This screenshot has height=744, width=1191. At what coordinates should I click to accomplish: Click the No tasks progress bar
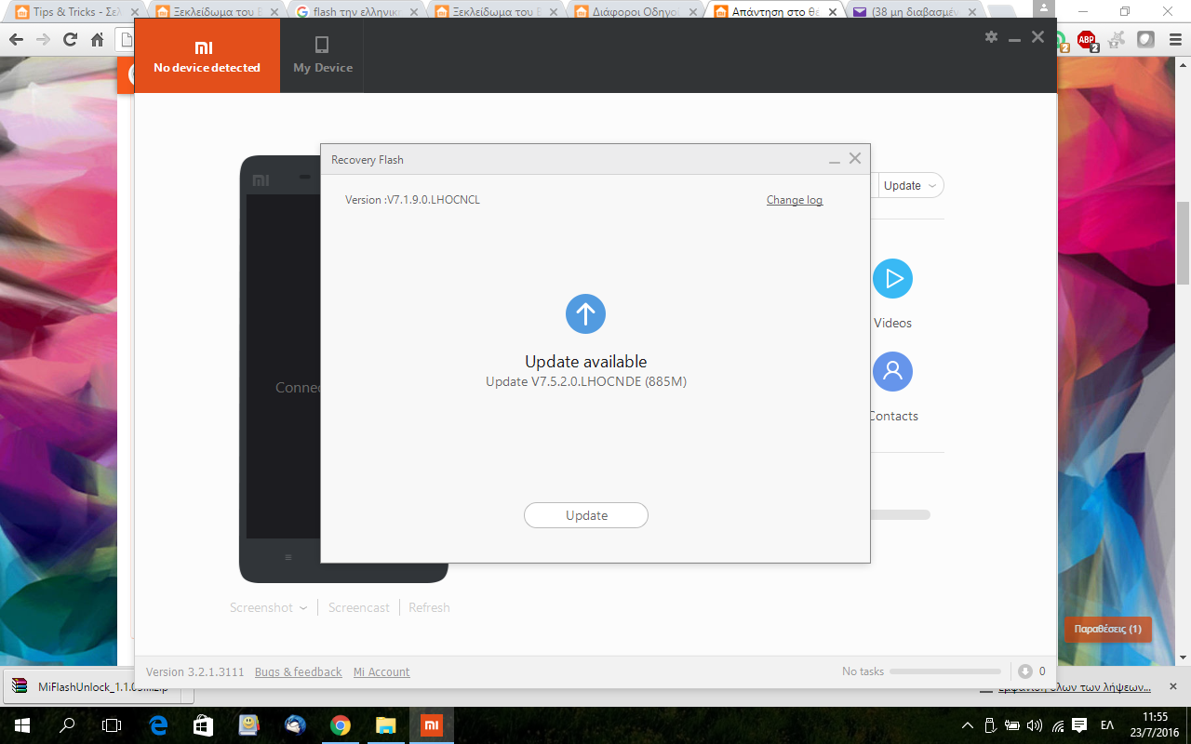(x=945, y=671)
